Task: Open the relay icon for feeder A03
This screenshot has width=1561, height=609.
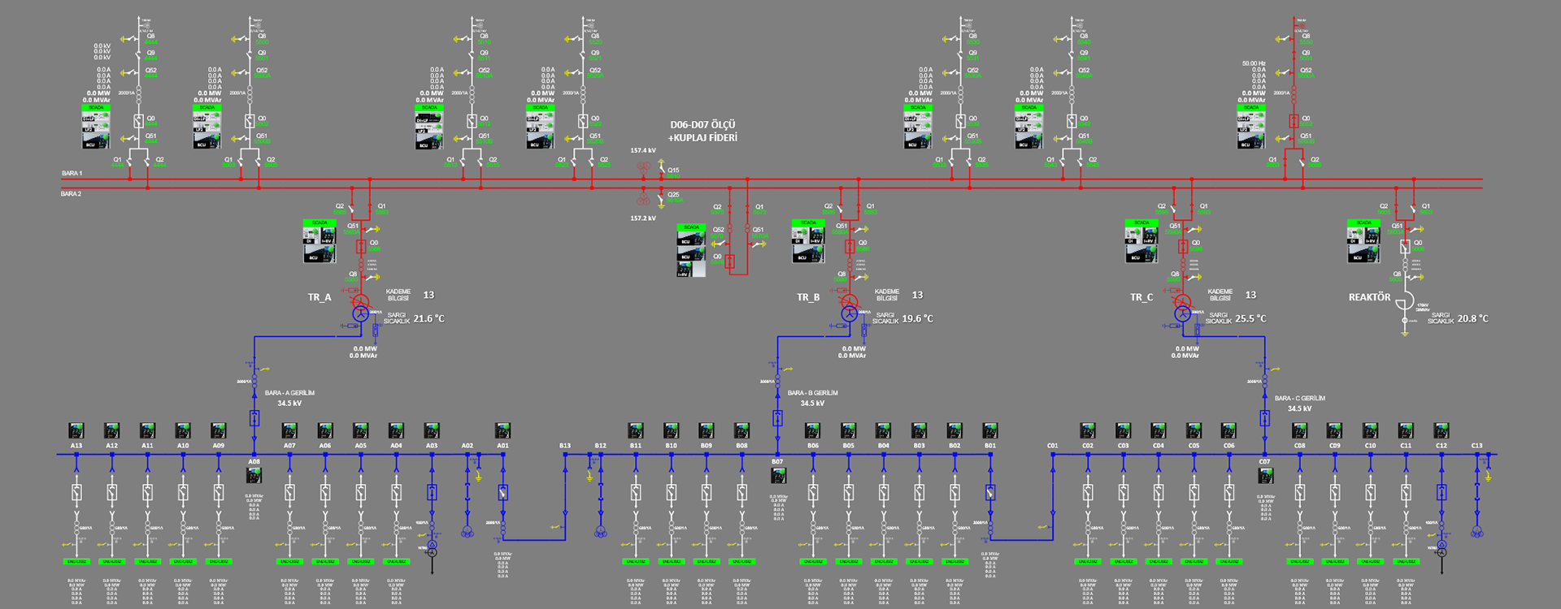Action: point(432,430)
